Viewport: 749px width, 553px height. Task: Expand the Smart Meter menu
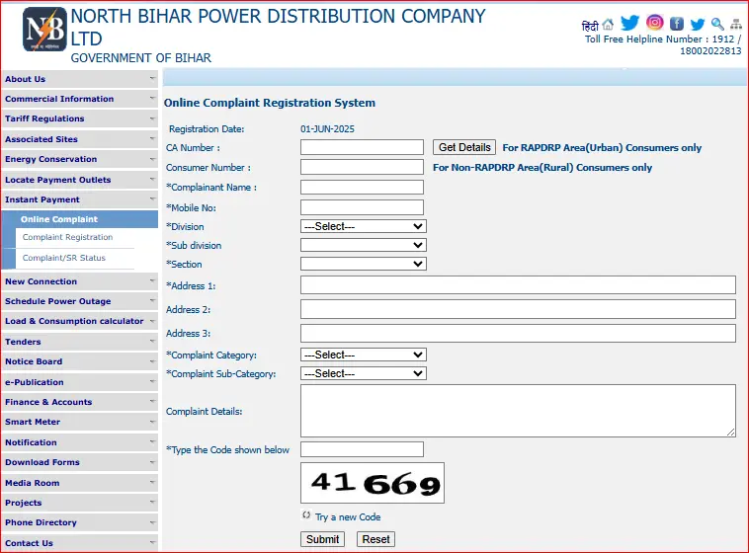coord(79,422)
